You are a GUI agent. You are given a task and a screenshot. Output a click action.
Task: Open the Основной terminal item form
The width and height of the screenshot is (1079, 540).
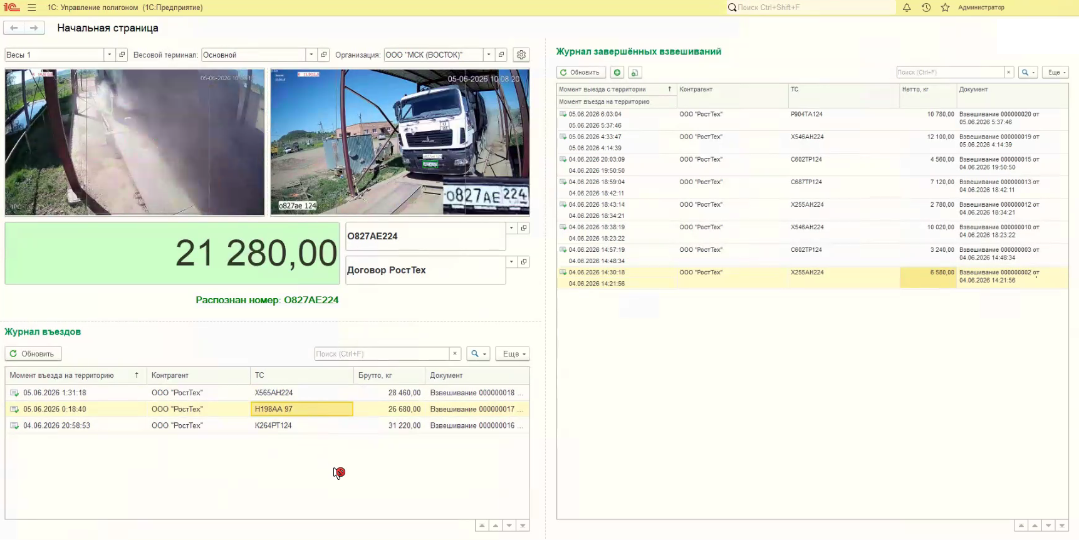[324, 55]
